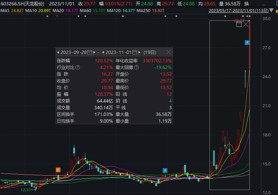Screen dimensions: 278x195
Task: Step start date 2023-09-28 one day forward
Action: tap(95, 52)
